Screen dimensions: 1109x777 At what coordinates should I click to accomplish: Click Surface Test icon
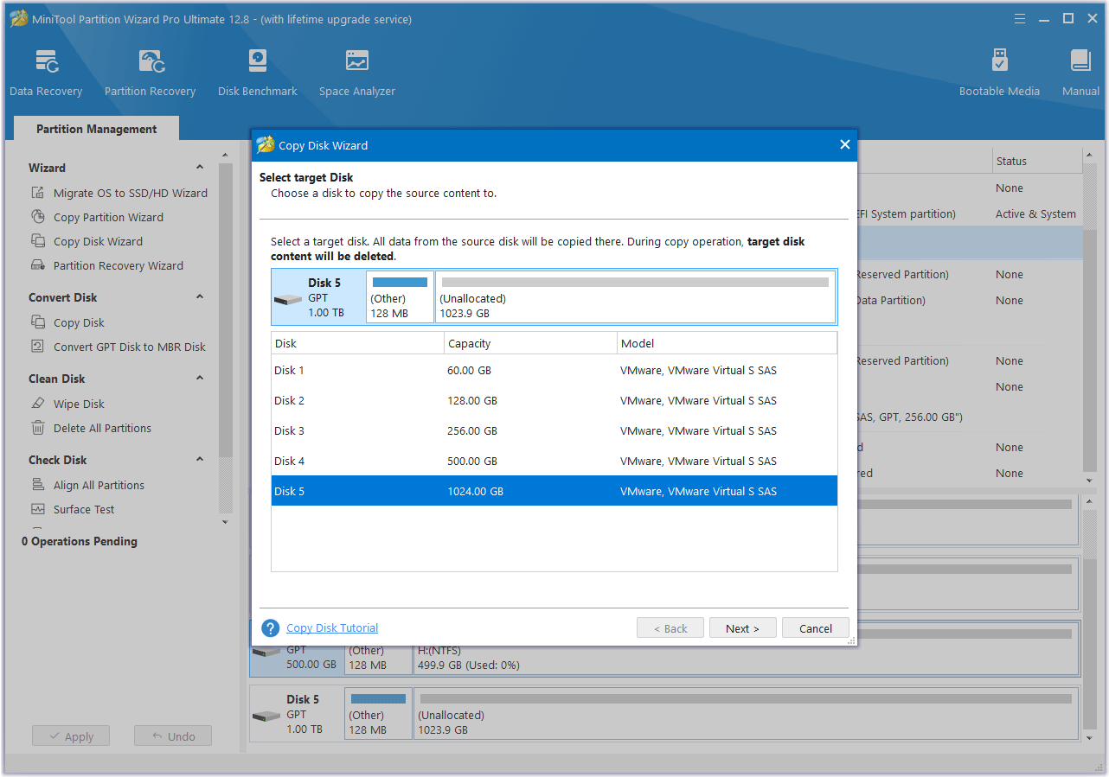pos(38,509)
